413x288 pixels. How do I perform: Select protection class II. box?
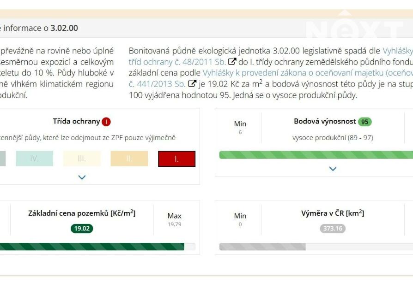[129, 159]
